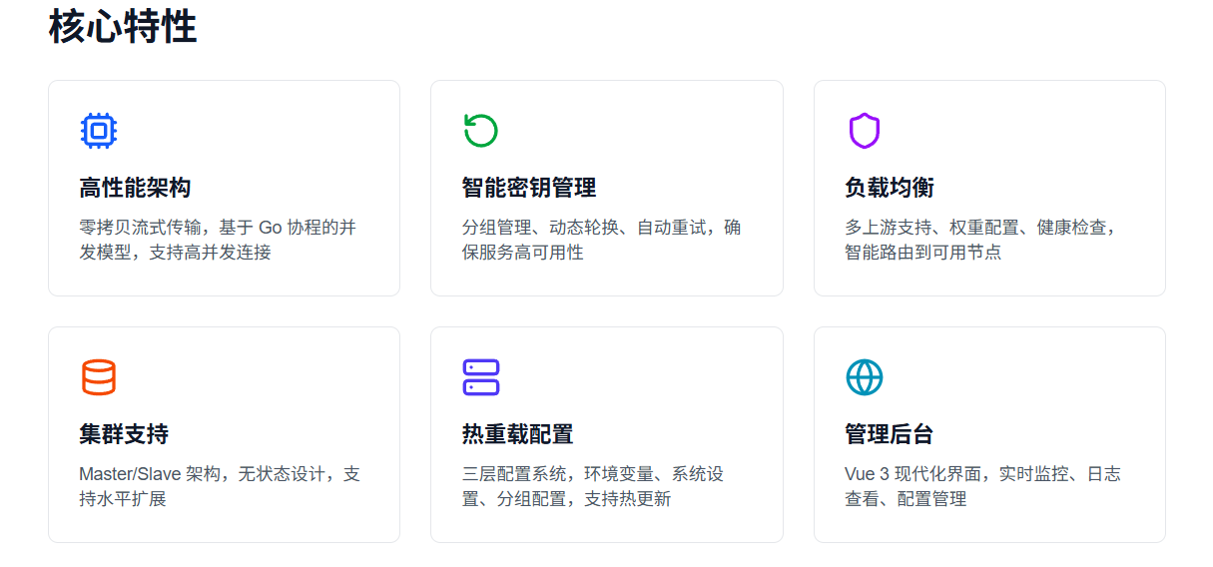Image resolution: width=1213 pixels, height=567 pixels.
Task: Click the text line ending 支持高并发连接
Action: (x=175, y=253)
